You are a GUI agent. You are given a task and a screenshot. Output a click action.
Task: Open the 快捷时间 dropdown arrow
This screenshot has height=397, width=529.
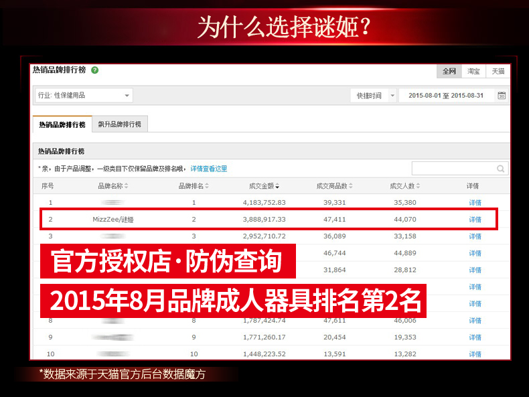point(392,96)
